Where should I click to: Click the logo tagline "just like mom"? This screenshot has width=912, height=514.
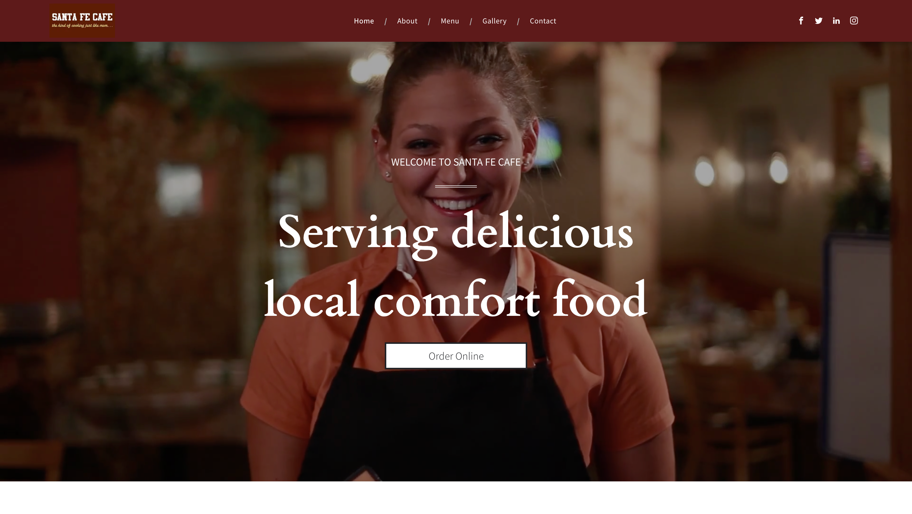96,25
